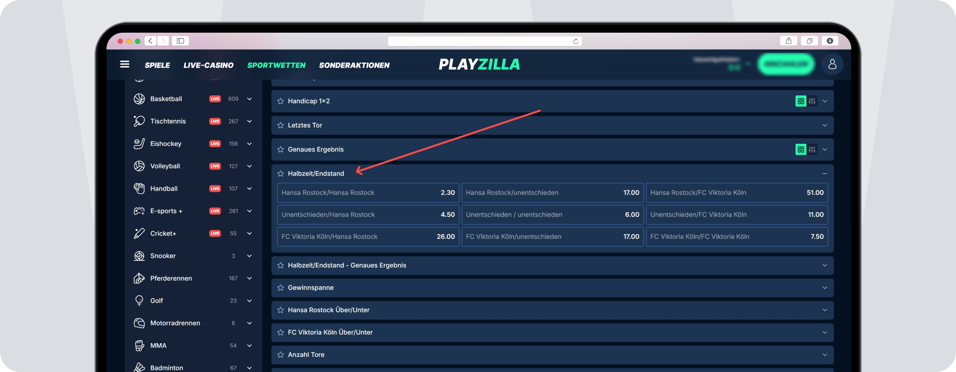Click the user profile icon
The image size is (956, 372).
click(x=832, y=65)
